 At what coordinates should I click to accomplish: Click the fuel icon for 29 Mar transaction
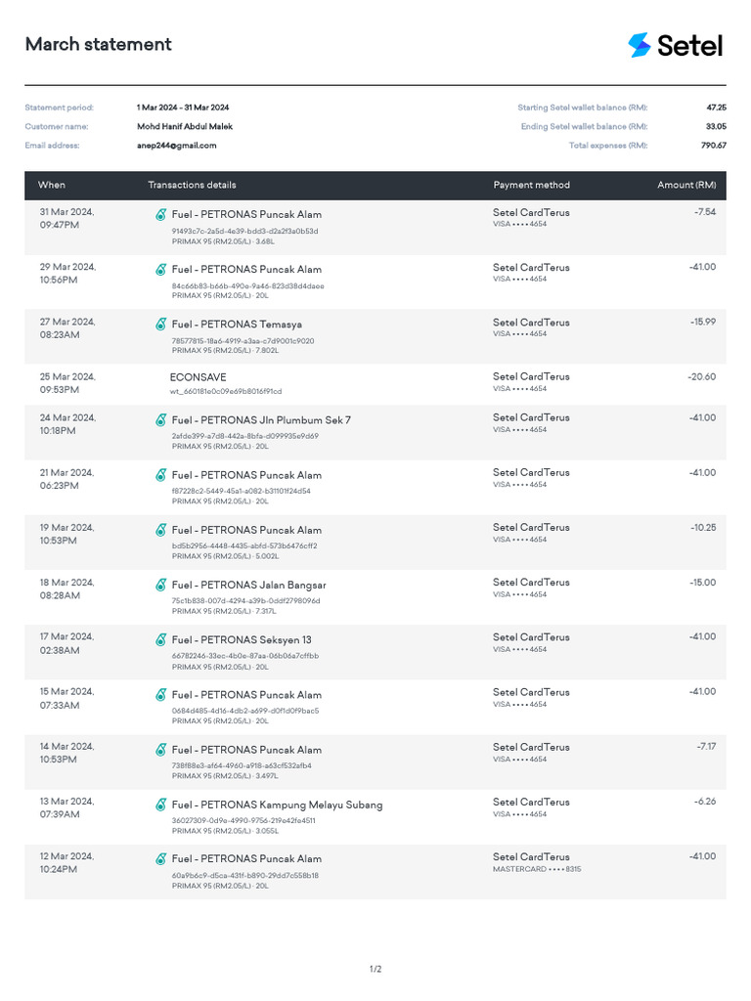(x=161, y=269)
